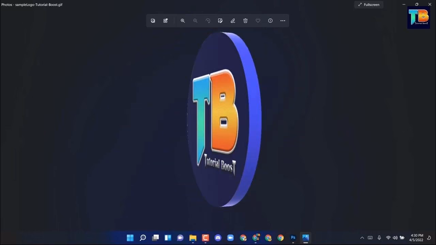Open the See more menu
Viewport: 436px width, 245px height.
click(x=283, y=20)
